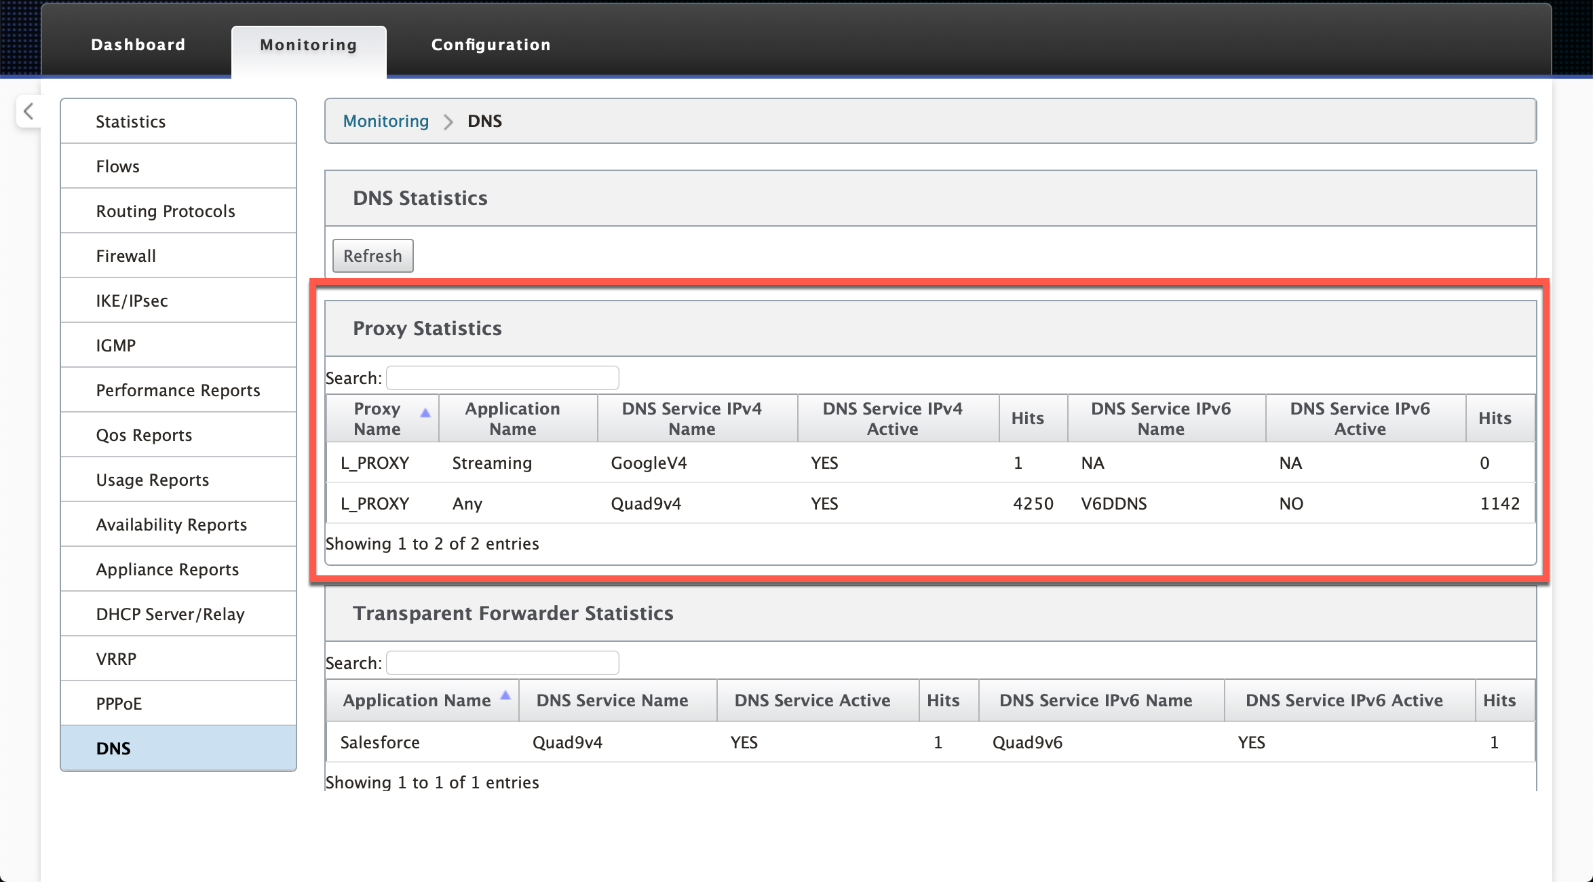Collapse the sidebar with the left chevron
This screenshot has height=882, width=1593.
[x=28, y=111]
